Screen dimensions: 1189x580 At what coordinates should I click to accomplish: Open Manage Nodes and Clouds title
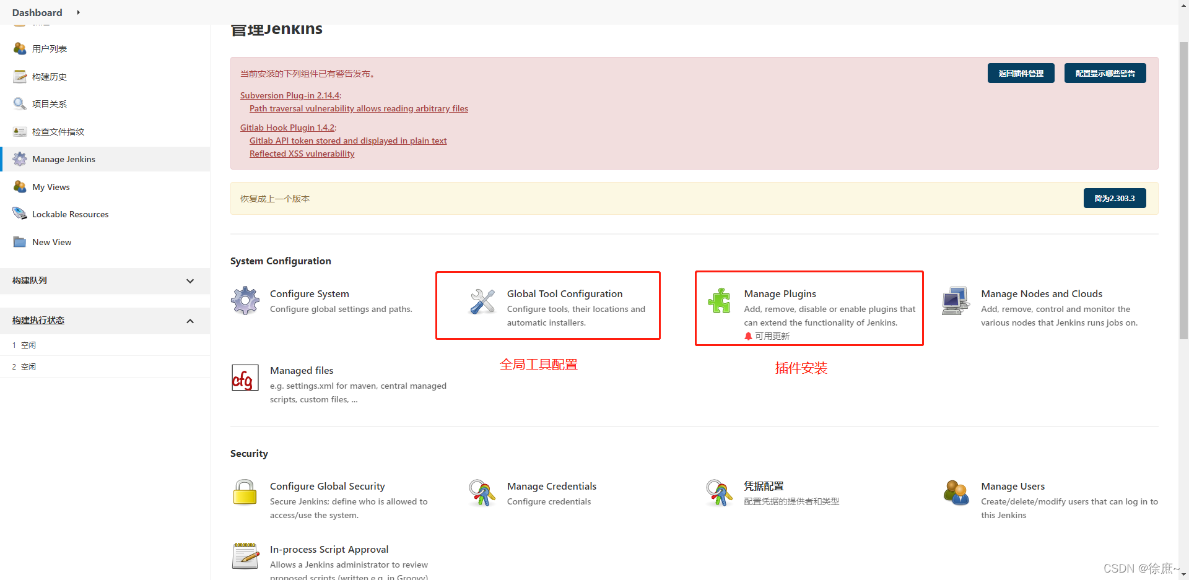(x=1042, y=293)
